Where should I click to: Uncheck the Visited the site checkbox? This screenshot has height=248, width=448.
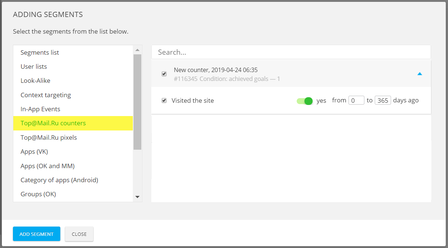point(164,101)
